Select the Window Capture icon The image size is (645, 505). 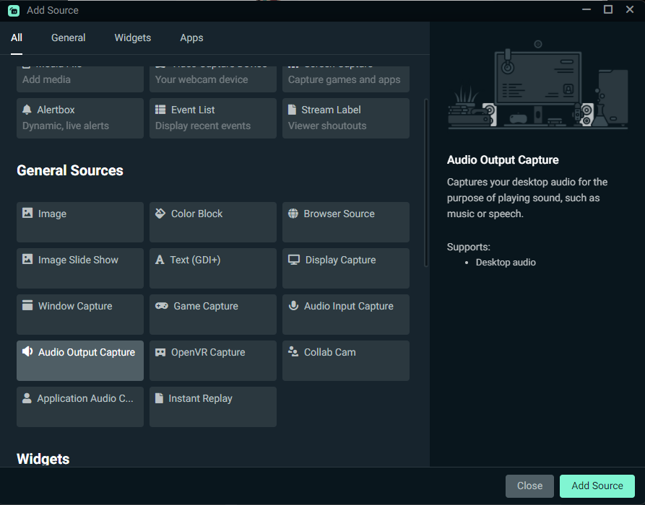[27, 305]
